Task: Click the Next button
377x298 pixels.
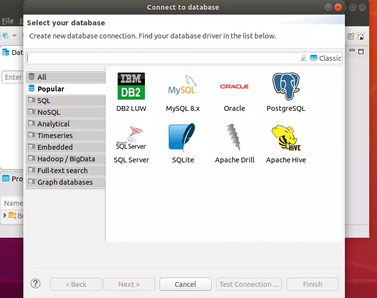Action: click(x=129, y=284)
